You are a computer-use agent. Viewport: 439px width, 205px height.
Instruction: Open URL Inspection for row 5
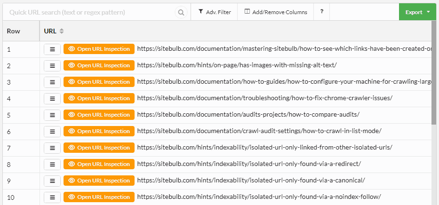(x=99, y=115)
